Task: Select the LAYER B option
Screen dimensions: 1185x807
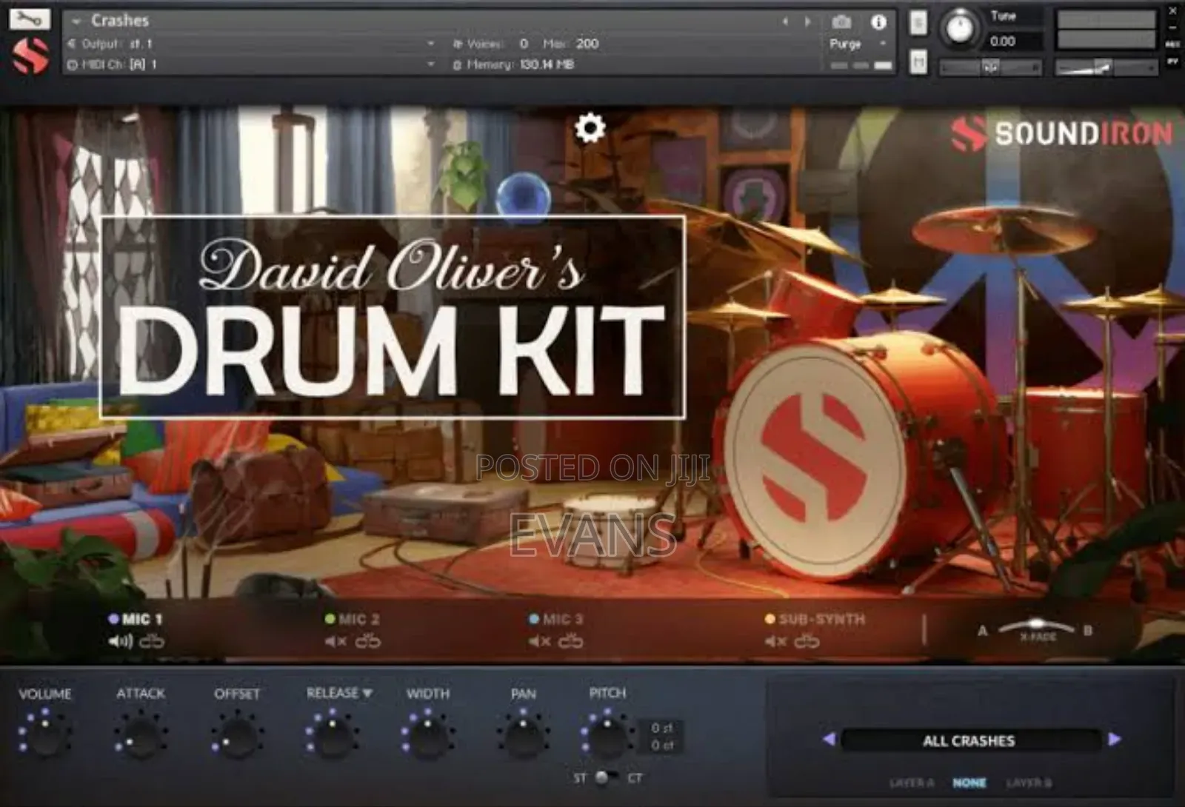Action: (x=1029, y=783)
